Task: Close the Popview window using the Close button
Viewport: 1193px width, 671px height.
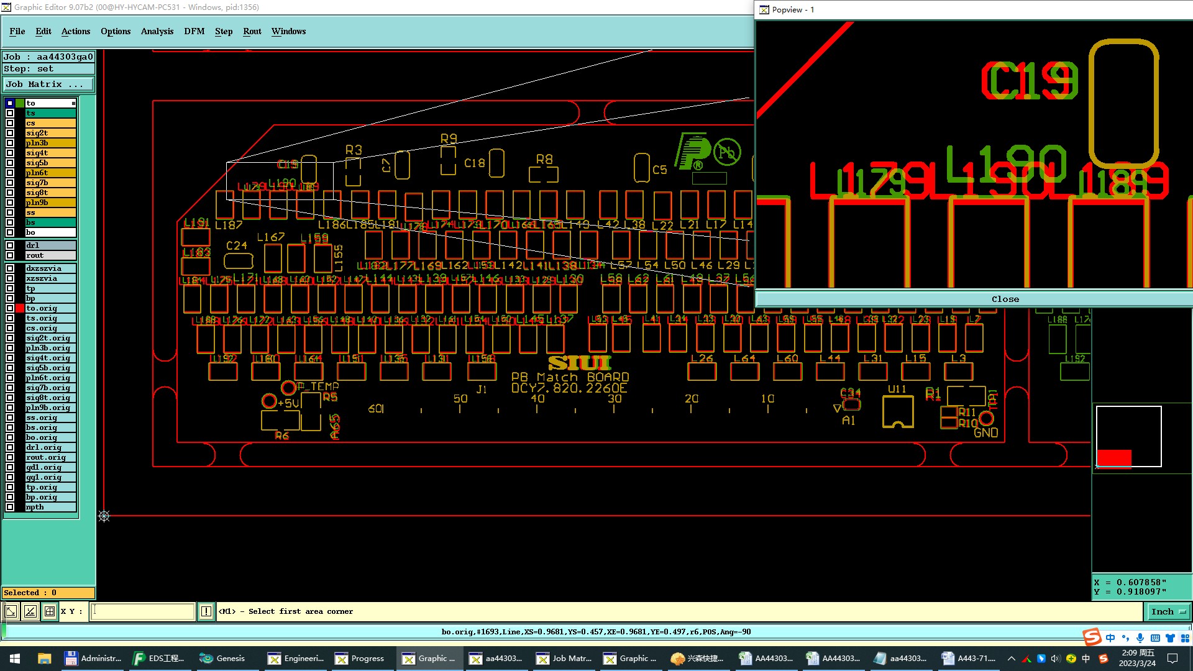Action: pyautogui.click(x=1005, y=299)
